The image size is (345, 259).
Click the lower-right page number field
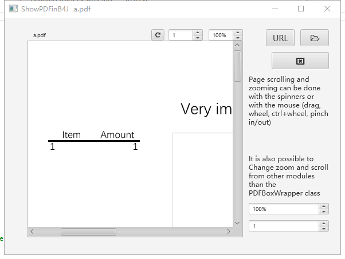click(284, 226)
